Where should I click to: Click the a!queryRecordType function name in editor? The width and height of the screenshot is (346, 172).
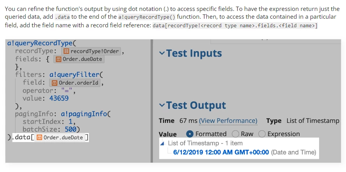click(x=40, y=43)
